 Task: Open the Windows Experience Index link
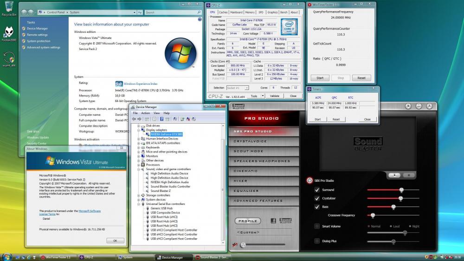coord(141,84)
